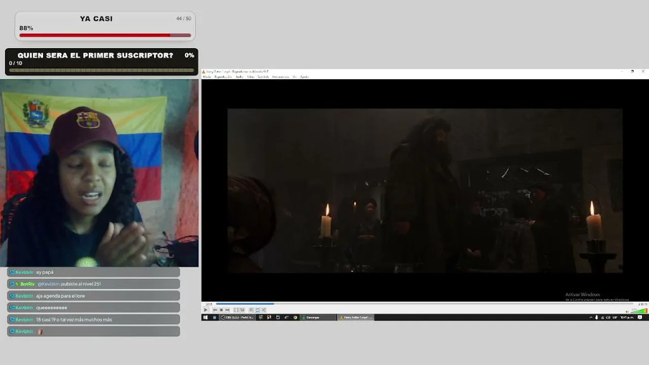
Task: Open the VLC Video menu
Action: pyautogui.click(x=250, y=77)
